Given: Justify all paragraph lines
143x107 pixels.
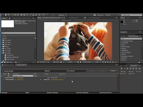Looking at the screenshot, I should click(139, 68).
